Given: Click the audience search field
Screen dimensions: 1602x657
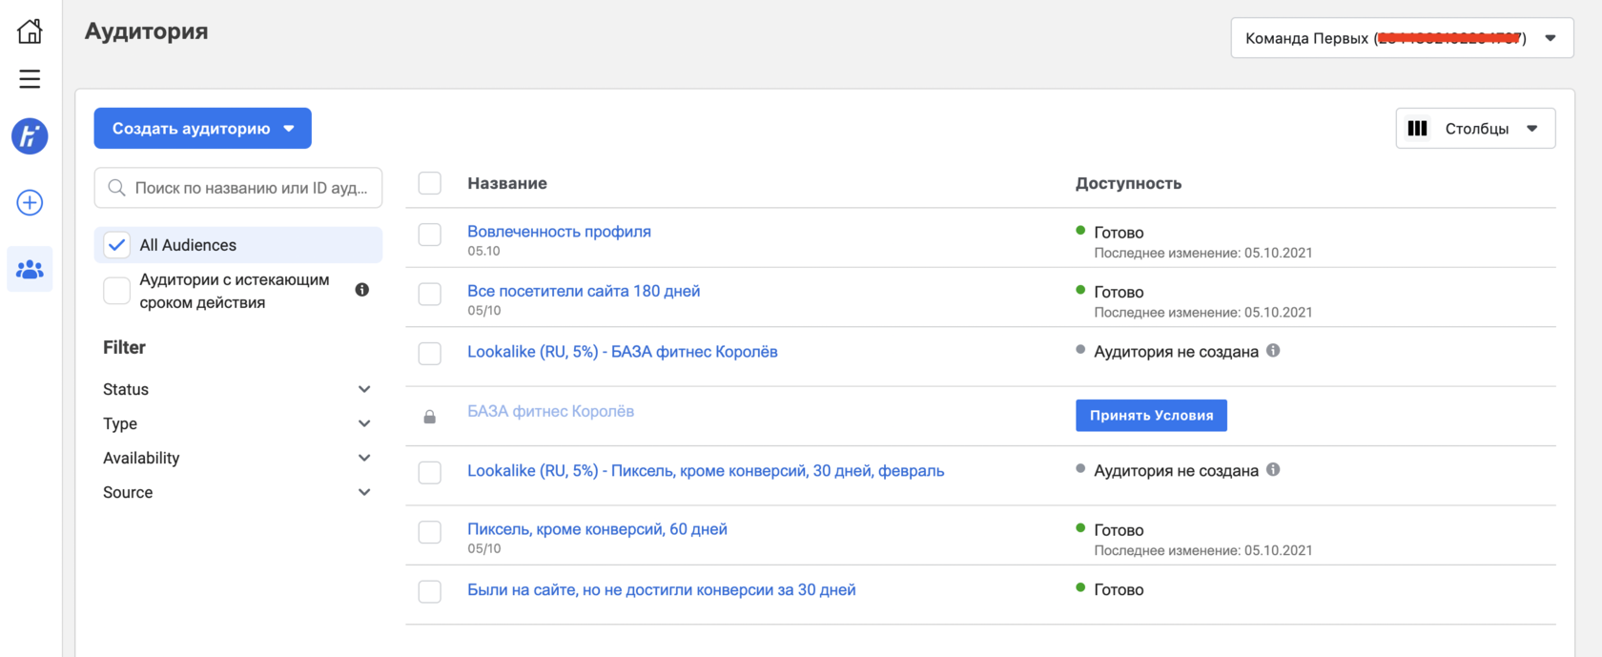Looking at the screenshot, I should (248, 188).
